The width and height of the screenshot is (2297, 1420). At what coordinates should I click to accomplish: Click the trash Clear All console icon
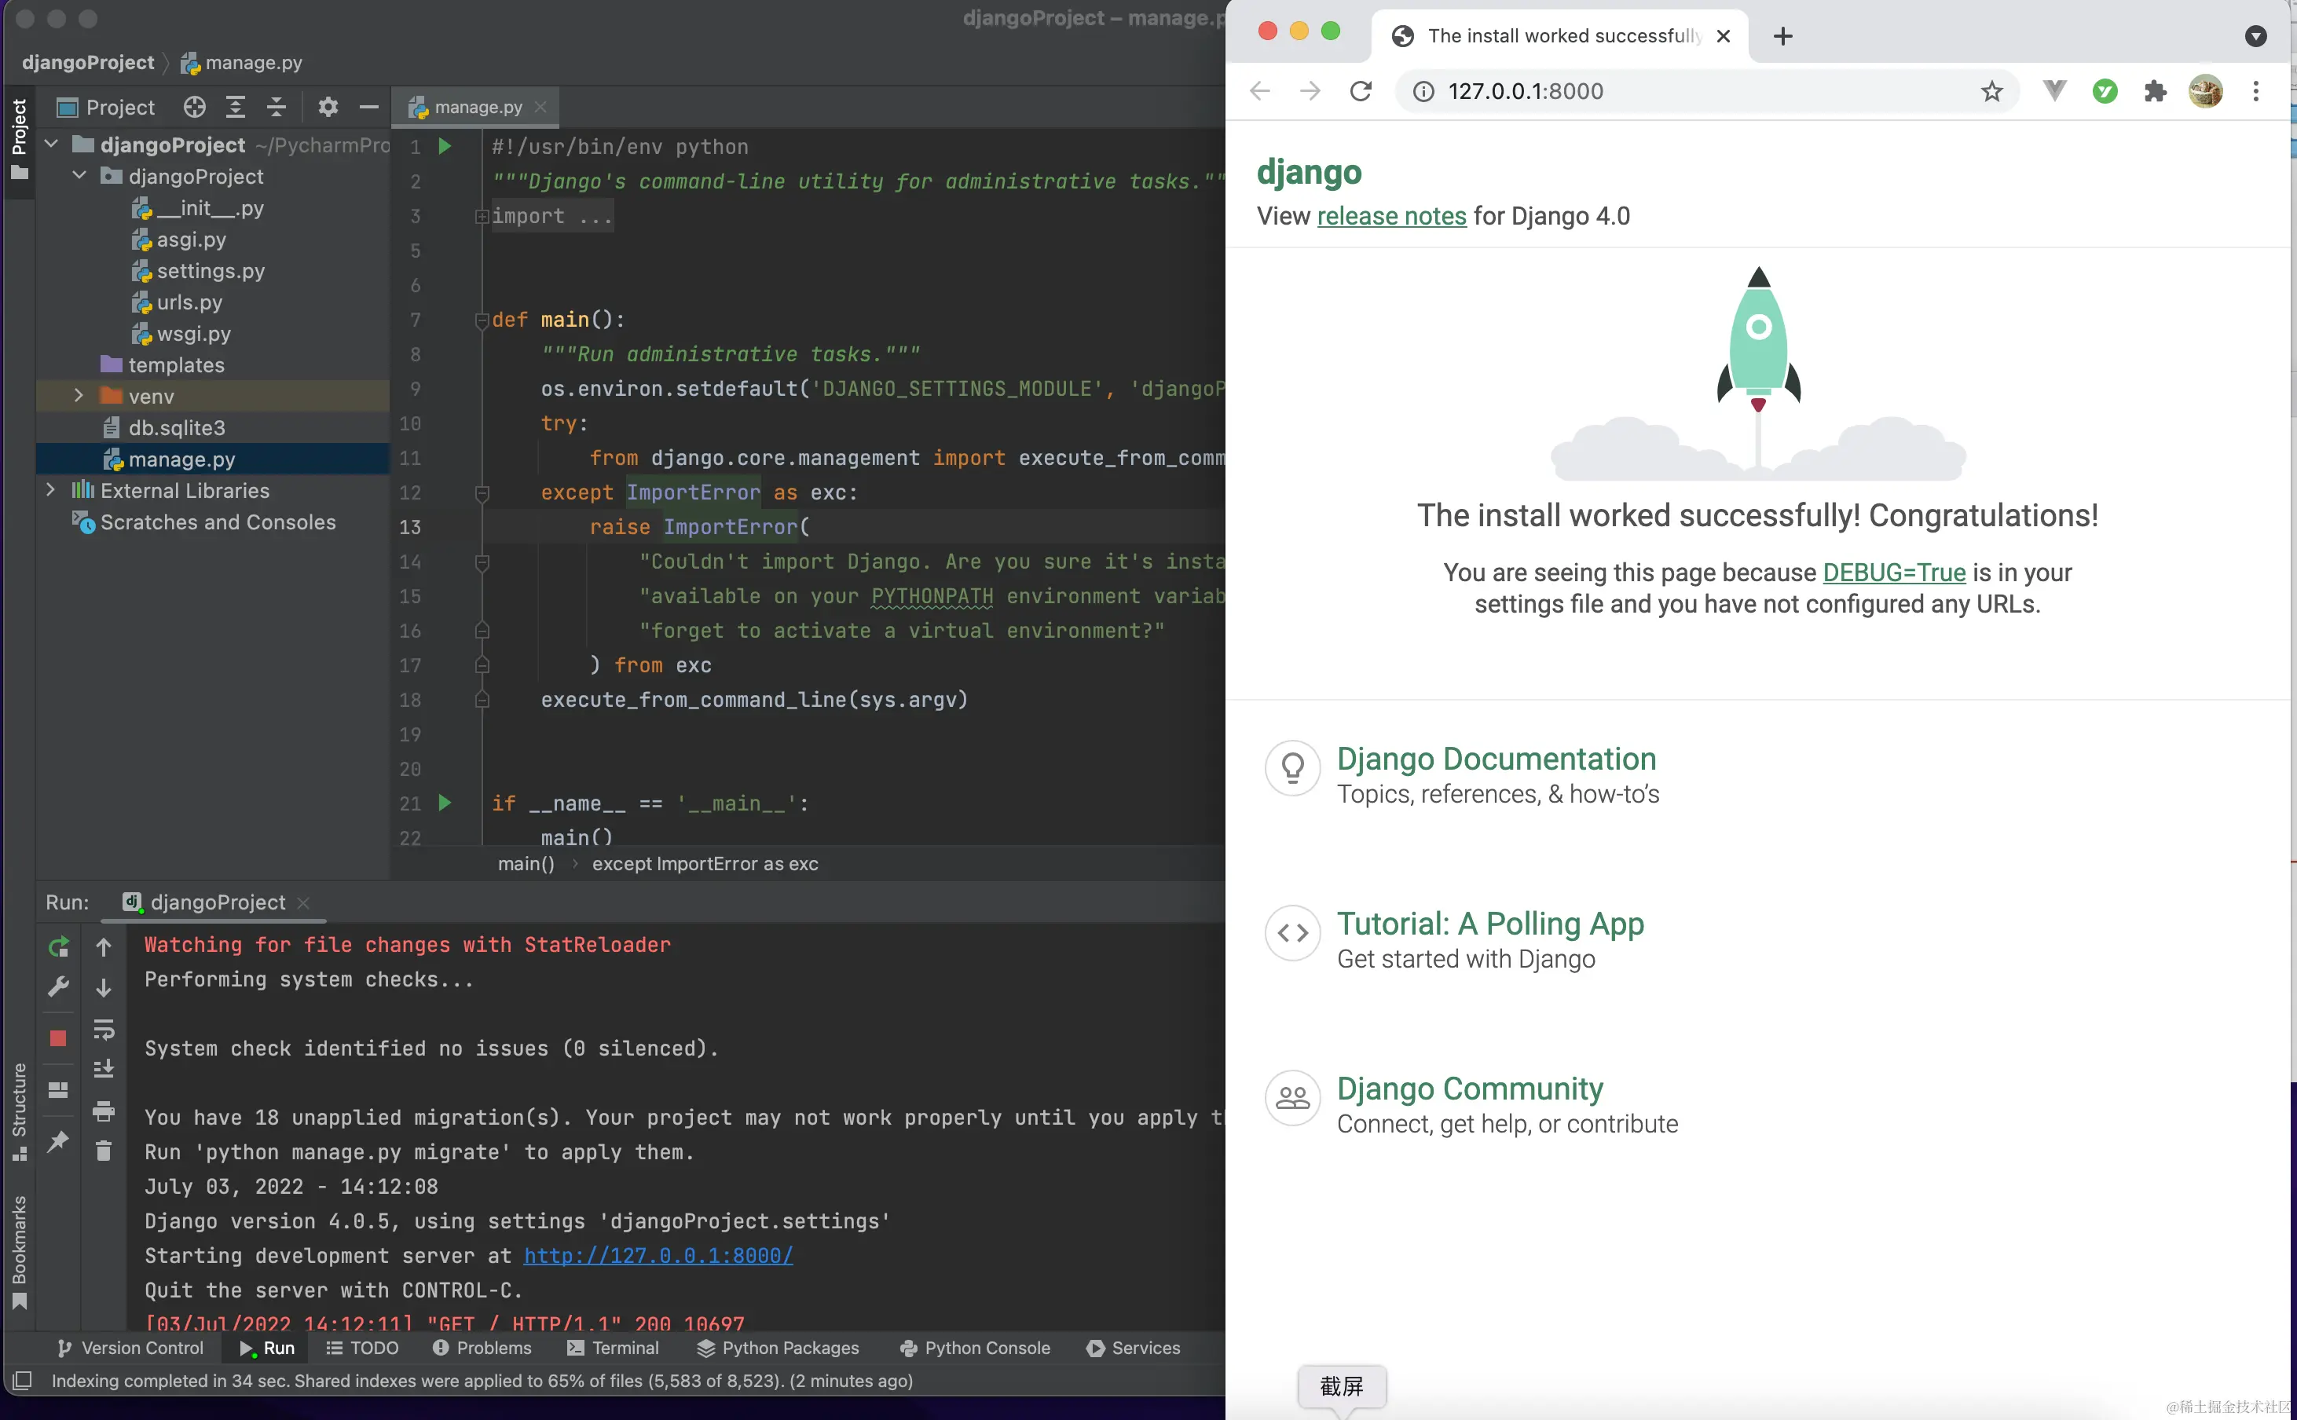103,1151
